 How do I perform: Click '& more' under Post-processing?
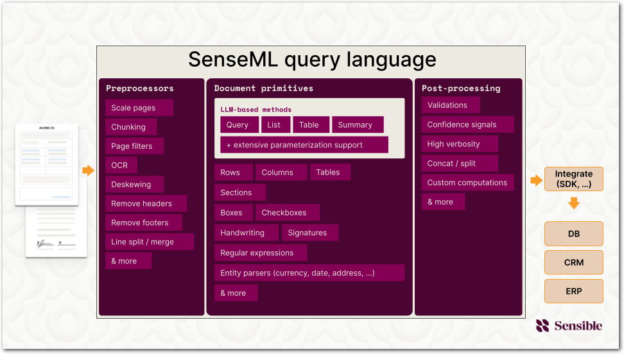coord(444,201)
